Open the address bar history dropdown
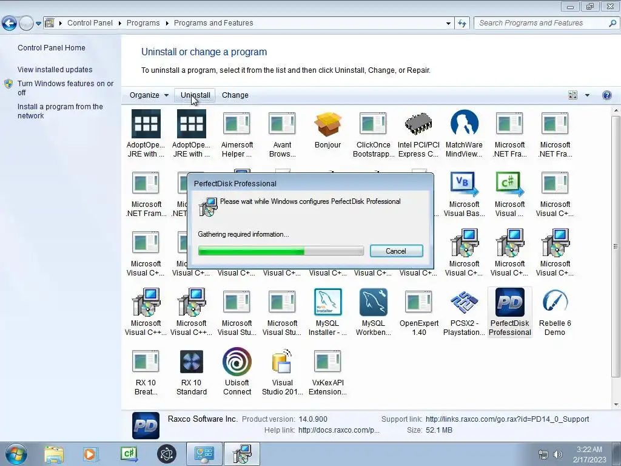This screenshot has height=466, width=621. point(448,24)
